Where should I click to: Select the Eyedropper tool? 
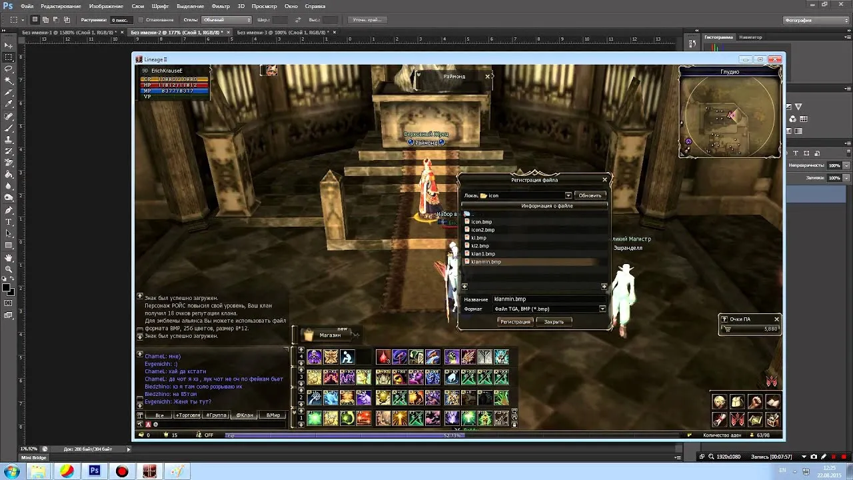click(9, 104)
